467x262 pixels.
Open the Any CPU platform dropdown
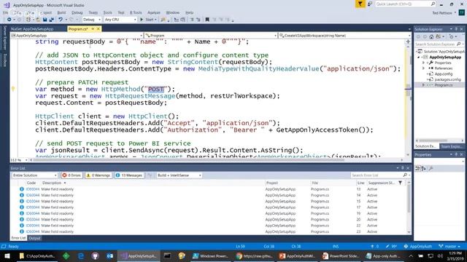click(x=120, y=20)
